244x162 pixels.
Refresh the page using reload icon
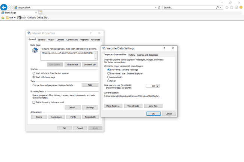(159, 7)
